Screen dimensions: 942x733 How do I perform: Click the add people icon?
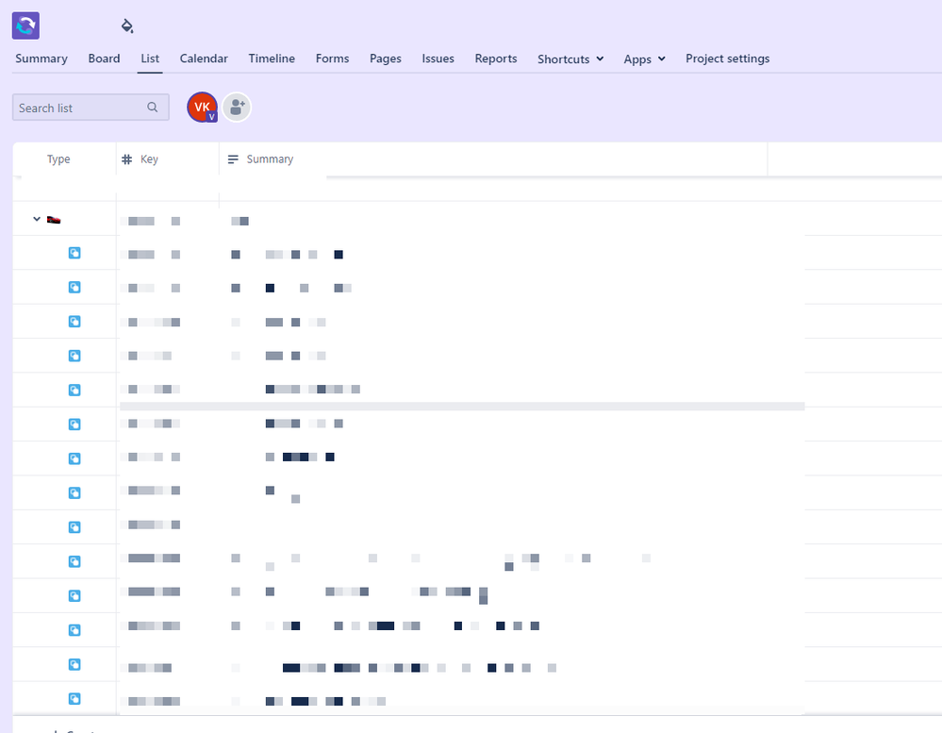point(237,108)
